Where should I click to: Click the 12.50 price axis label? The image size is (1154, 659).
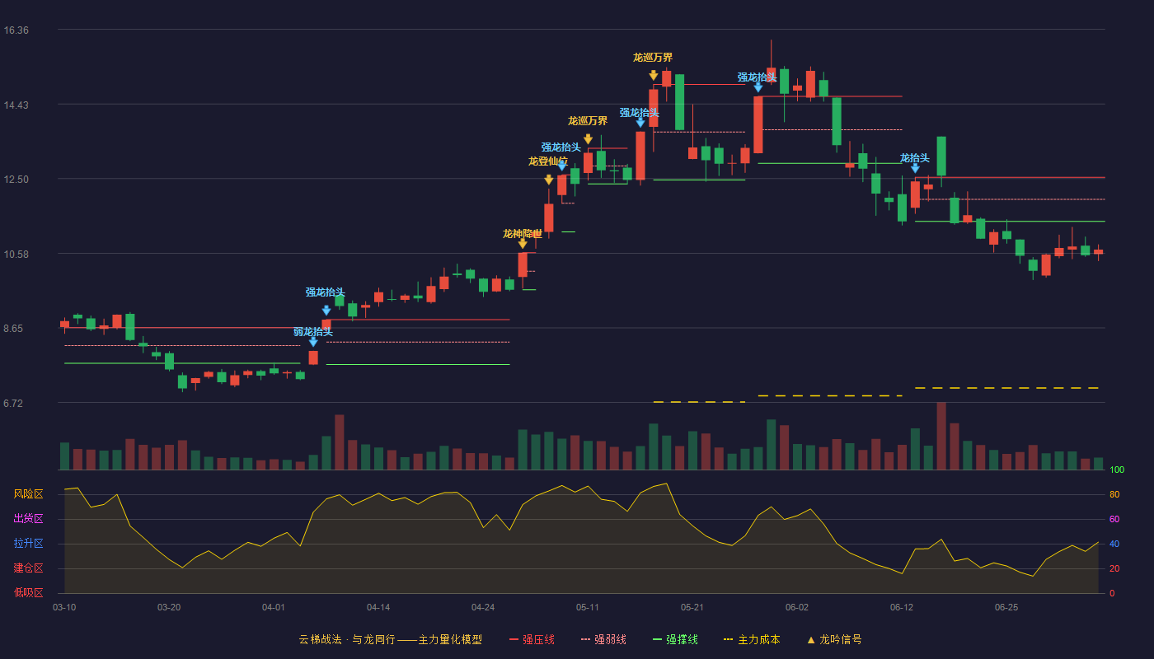tap(16, 180)
